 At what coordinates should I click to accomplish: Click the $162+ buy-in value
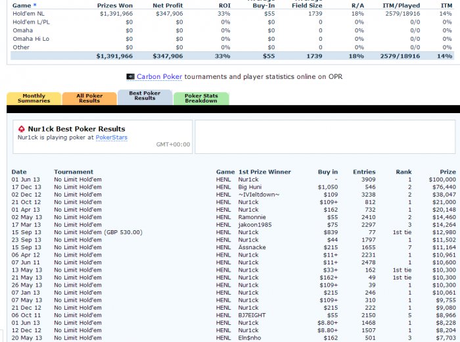coord(329,278)
